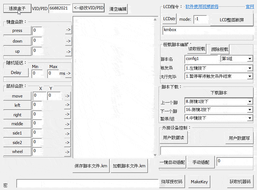Click the arrow button beside the Delay ms field

68,73
